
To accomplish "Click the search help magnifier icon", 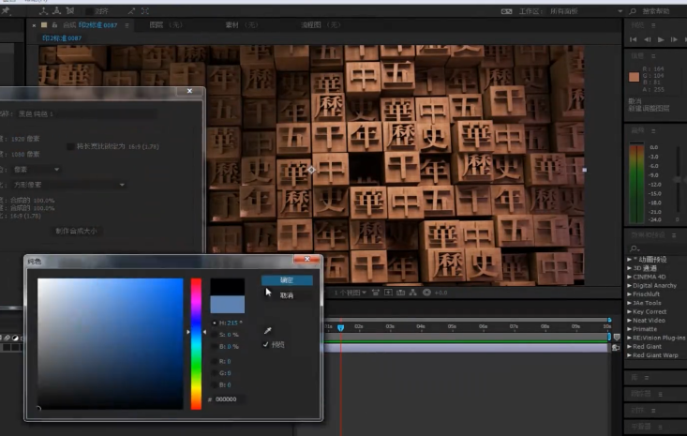I will tap(635, 12).
